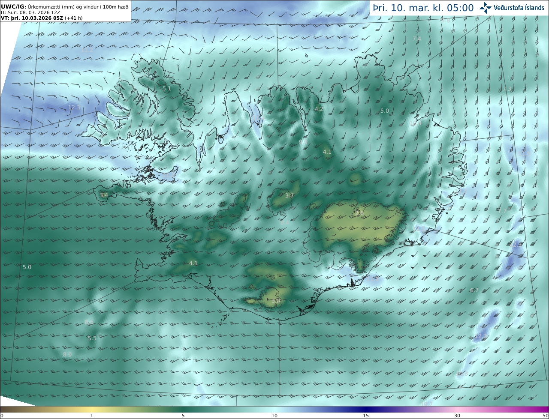The image size is (549, 419).
Task: Click the 30 tick on the color scale
Action: [457, 416]
